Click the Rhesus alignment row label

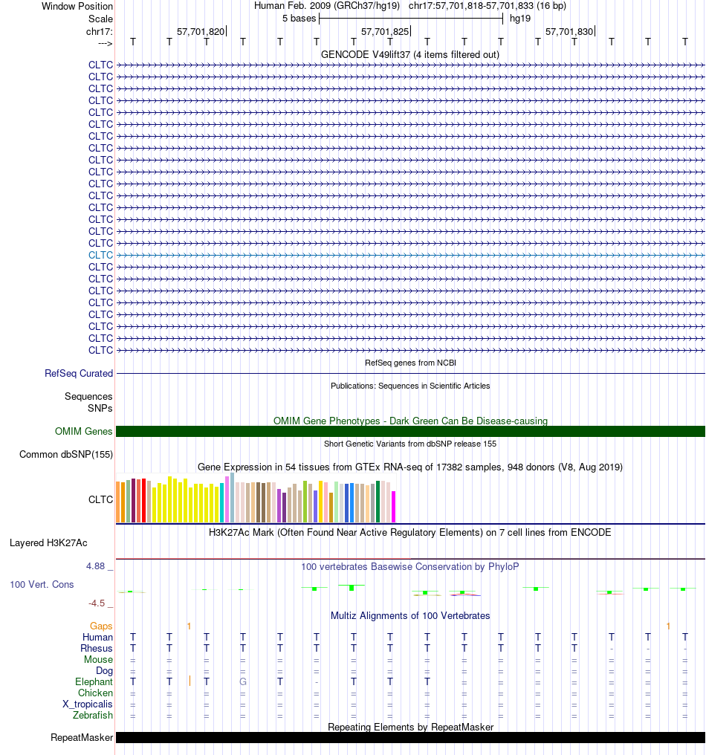coord(97,649)
